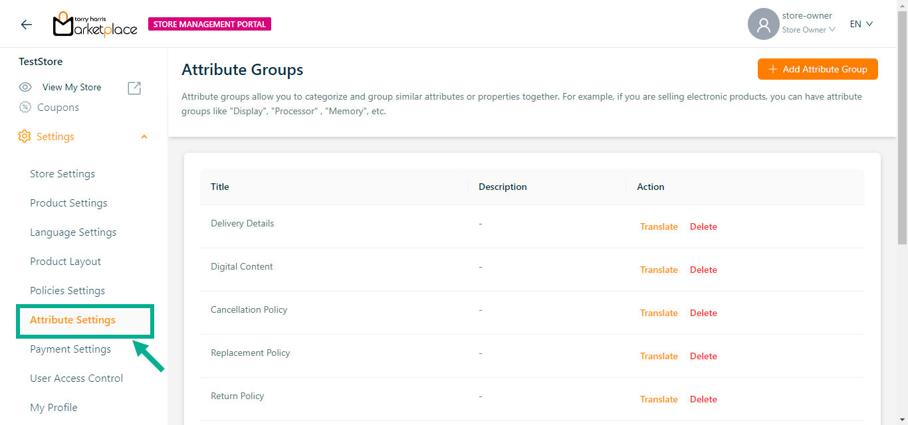Open the EN language dropdown
The image size is (908, 425).
pos(861,24)
